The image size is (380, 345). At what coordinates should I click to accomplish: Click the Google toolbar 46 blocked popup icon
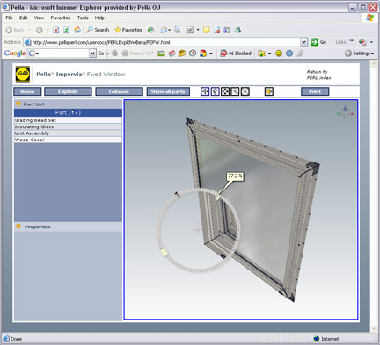point(236,54)
